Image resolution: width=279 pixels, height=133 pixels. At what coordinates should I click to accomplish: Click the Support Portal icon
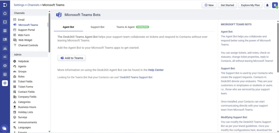tap(15, 30)
